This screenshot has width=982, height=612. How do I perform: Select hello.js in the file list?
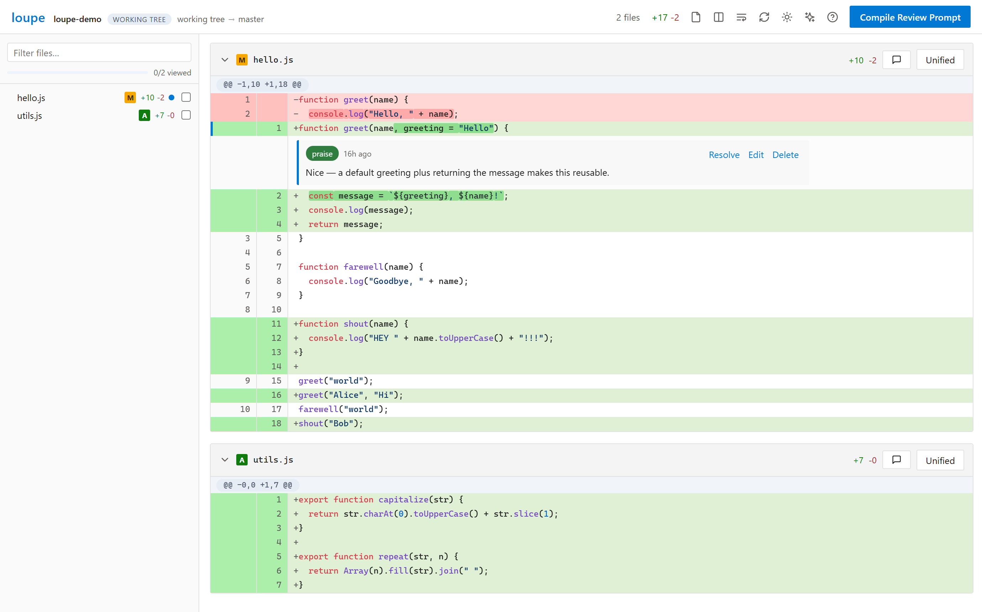coord(99,97)
